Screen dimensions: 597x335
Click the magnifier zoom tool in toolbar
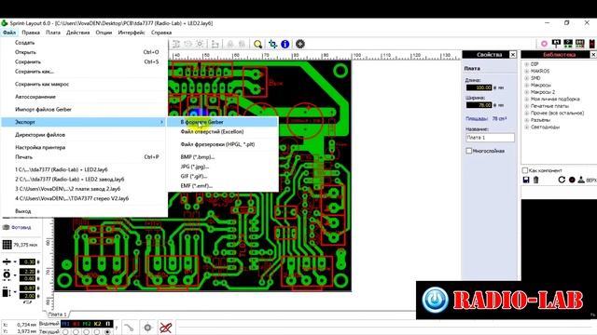(x=257, y=44)
